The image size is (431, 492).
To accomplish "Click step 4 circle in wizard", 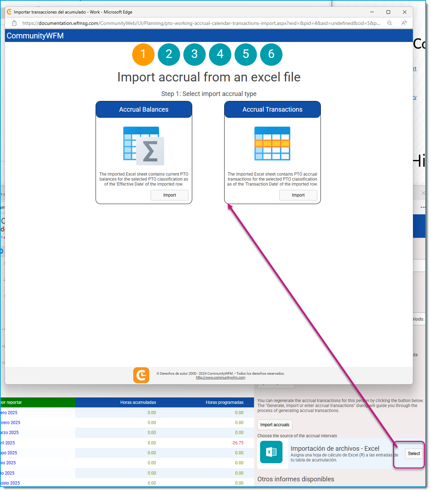I will point(220,54).
